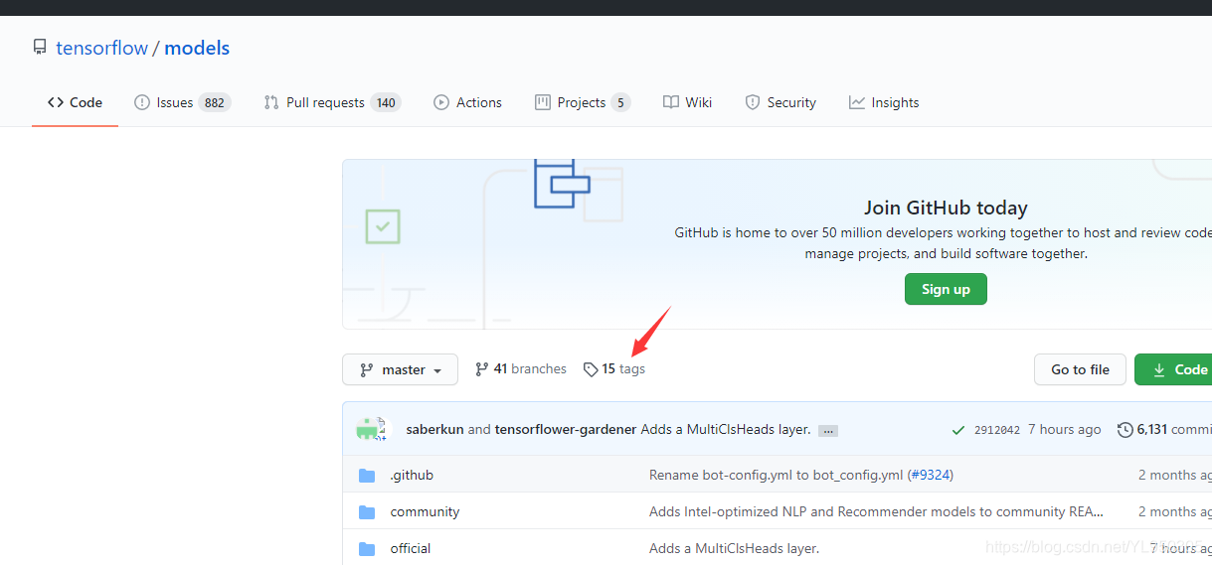Open commit 'Rename bot-config.yml to bot_config.yml'

click(777, 475)
